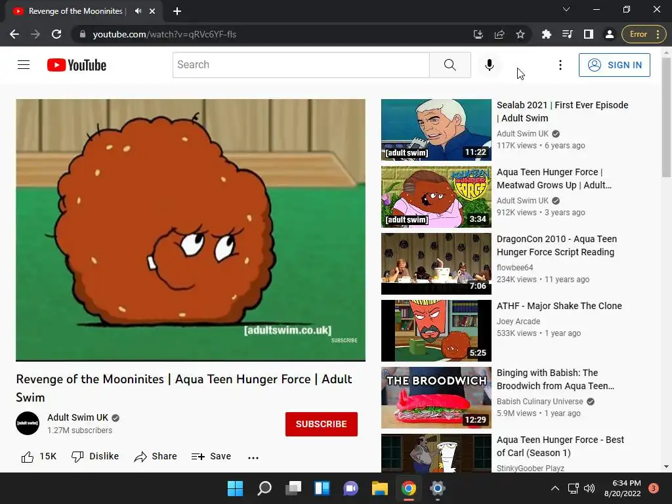Screen dimensions: 672x504
Task: Open Meatwad Grows Up video title
Action: (554, 178)
